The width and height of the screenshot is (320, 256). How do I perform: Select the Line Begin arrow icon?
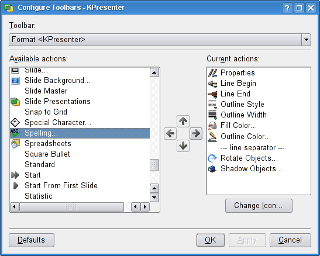click(x=212, y=84)
